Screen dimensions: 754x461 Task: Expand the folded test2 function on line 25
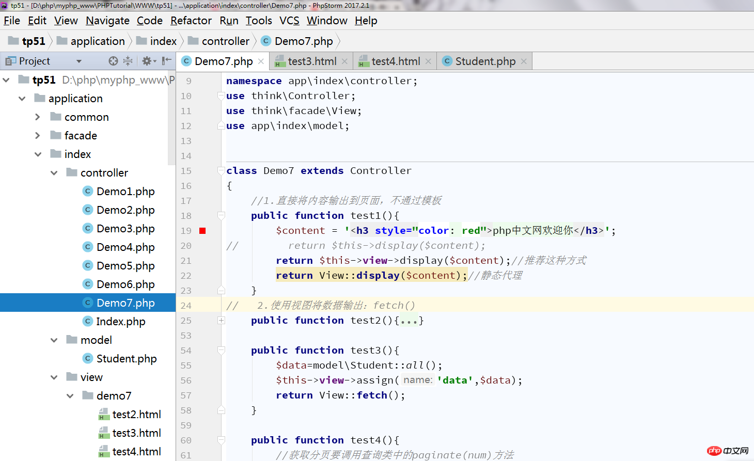pyautogui.click(x=221, y=321)
